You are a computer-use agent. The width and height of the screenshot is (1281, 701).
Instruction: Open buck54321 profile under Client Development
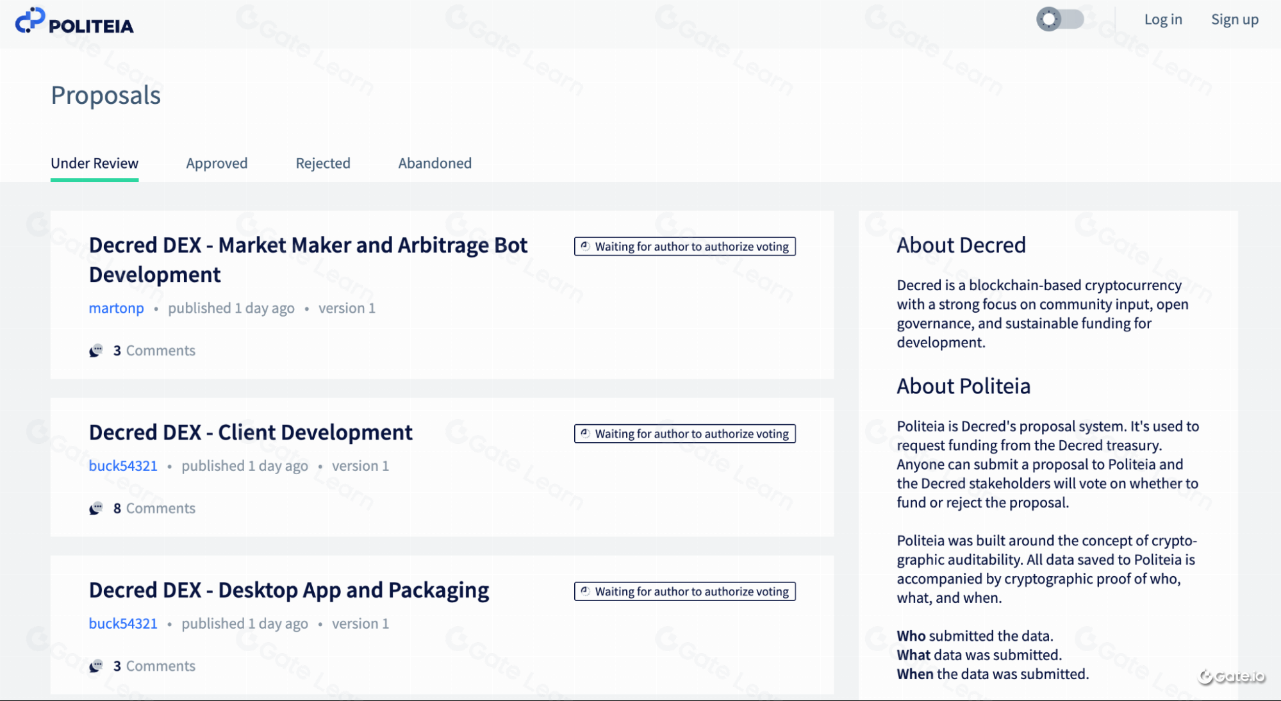click(x=123, y=466)
